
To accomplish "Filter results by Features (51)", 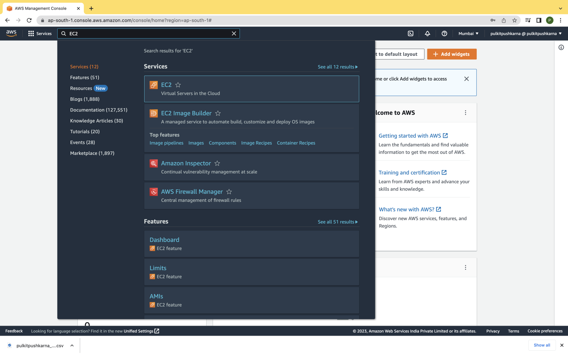I will 84,77.
